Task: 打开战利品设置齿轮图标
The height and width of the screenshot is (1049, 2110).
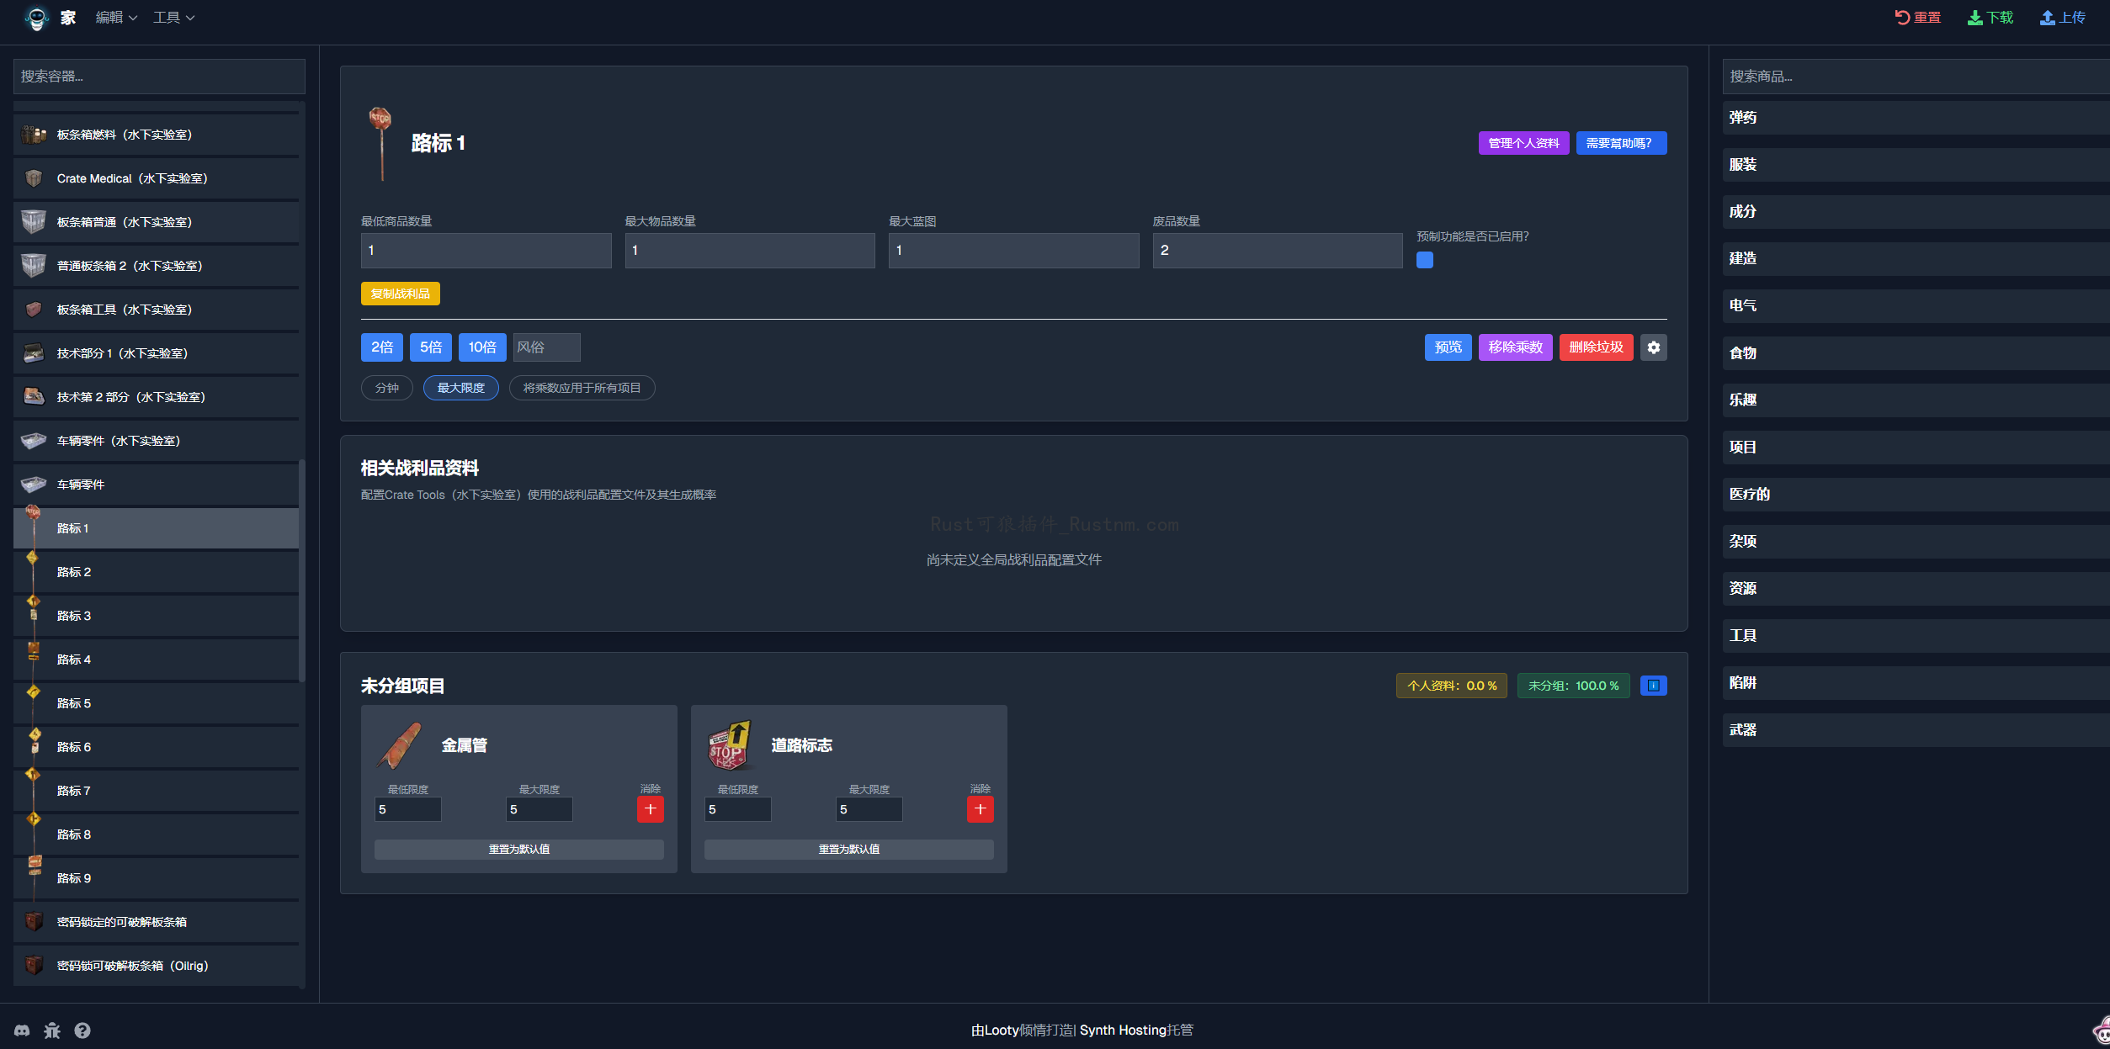Action: coord(1653,347)
